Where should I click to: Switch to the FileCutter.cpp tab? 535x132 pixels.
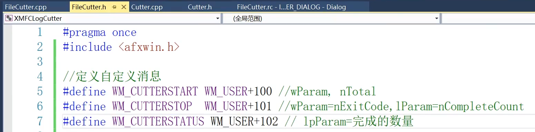pos(26,7)
